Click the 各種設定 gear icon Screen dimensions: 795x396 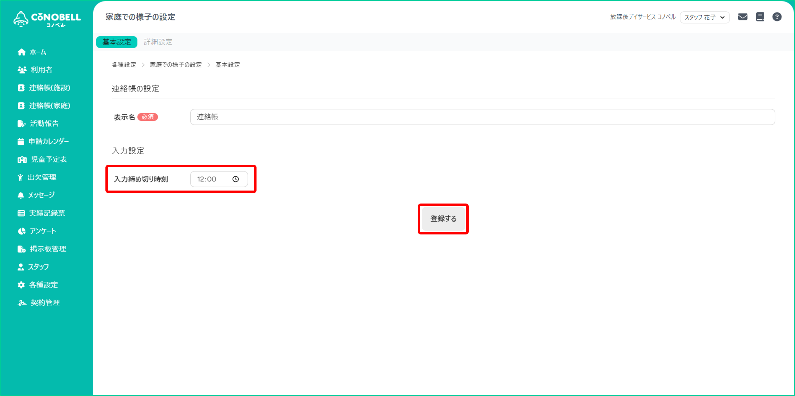tap(21, 285)
